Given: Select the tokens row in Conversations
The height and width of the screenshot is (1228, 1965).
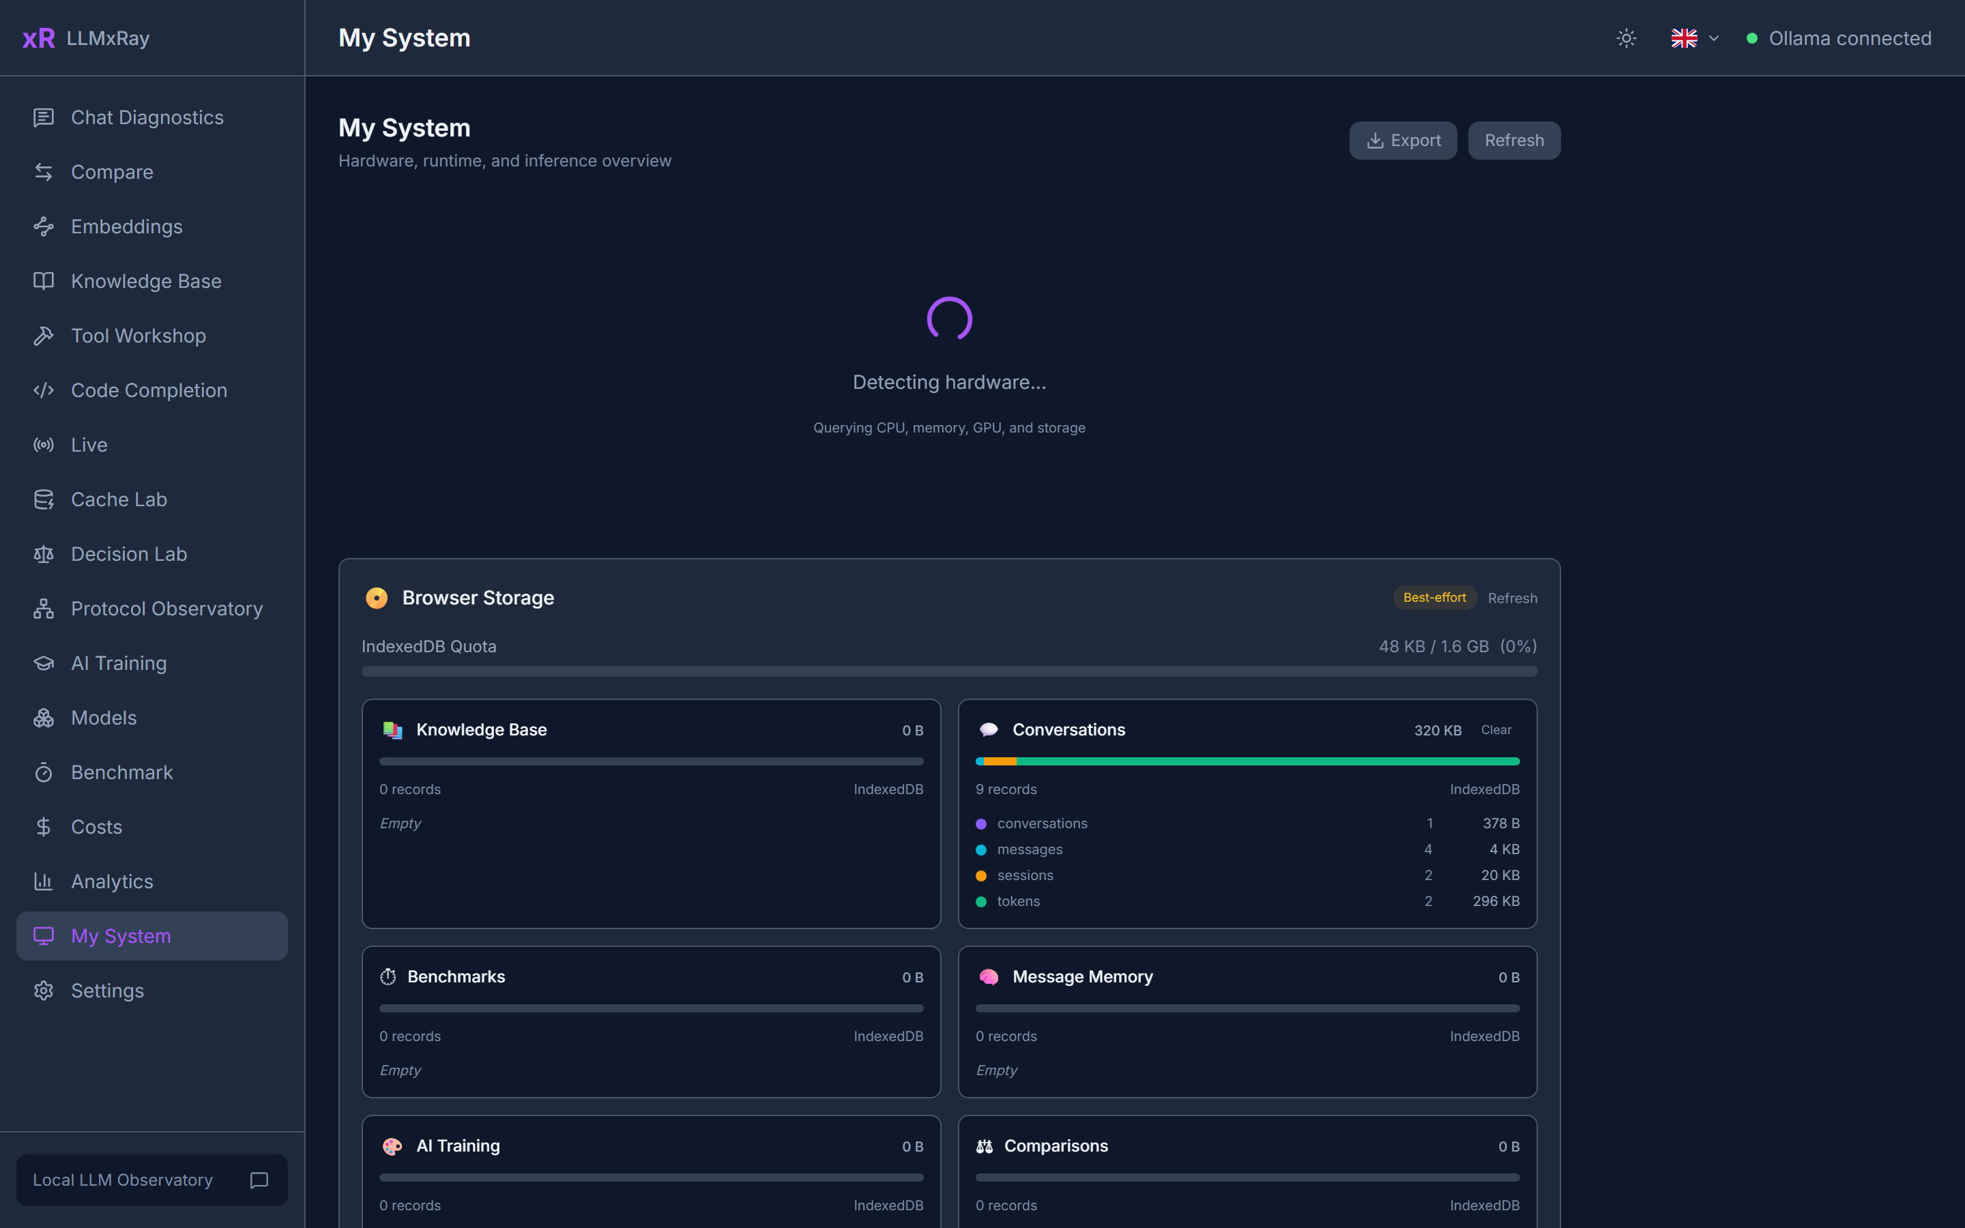Looking at the screenshot, I should (1247, 901).
